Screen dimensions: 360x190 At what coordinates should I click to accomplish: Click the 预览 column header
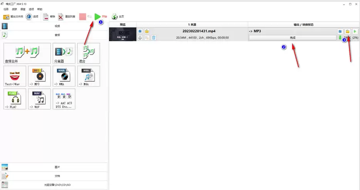tap(123, 25)
